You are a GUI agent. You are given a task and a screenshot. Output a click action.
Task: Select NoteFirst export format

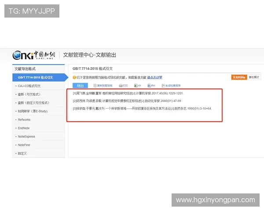click(39, 145)
